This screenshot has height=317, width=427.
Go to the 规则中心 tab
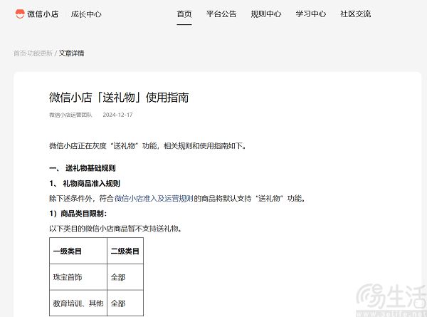click(x=265, y=14)
